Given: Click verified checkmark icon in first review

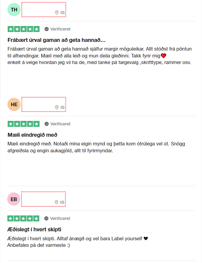Looking at the screenshot, I should [47, 29].
